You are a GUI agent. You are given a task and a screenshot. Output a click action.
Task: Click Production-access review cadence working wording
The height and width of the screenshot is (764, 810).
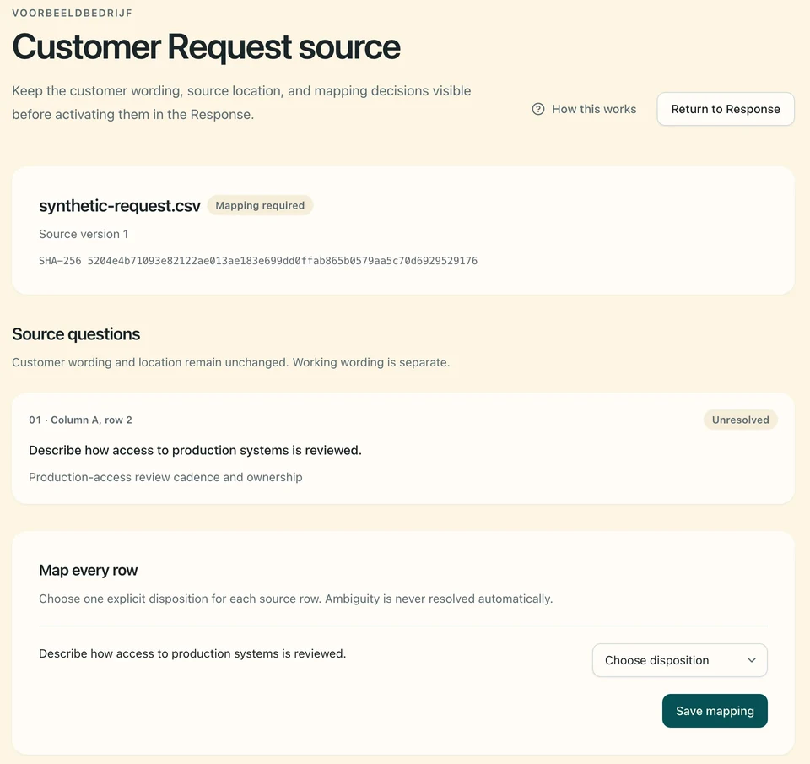[166, 477]
